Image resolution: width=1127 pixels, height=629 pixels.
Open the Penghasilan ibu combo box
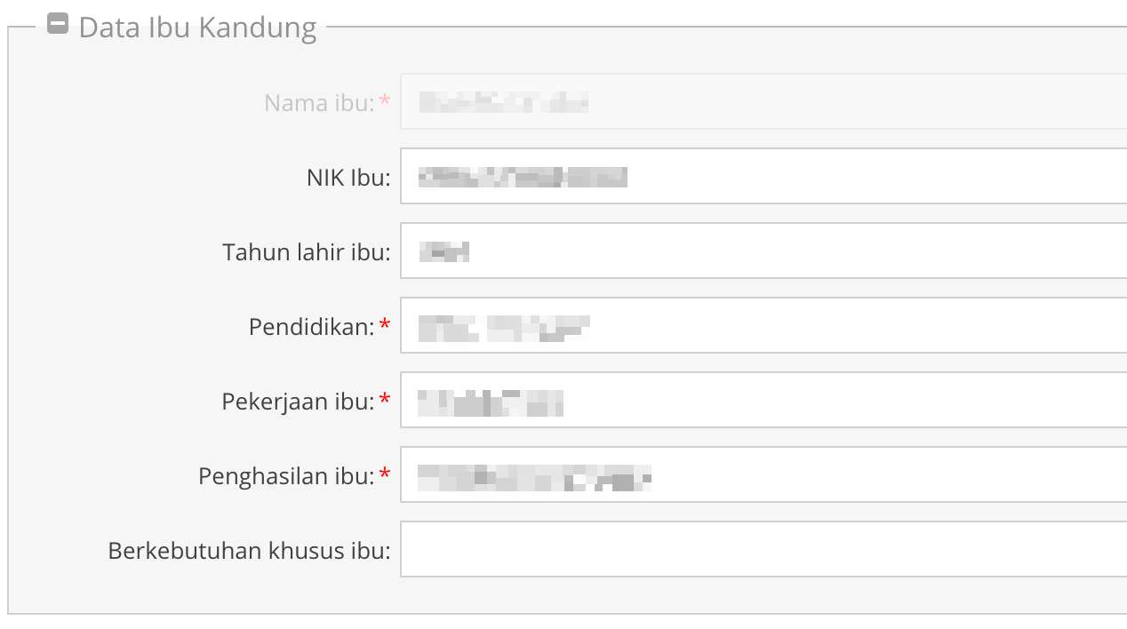tap(763, 474)
